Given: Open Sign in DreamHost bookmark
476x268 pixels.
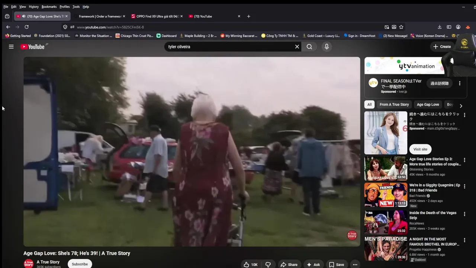Looking at the screenshot, I should coord(359,36).
